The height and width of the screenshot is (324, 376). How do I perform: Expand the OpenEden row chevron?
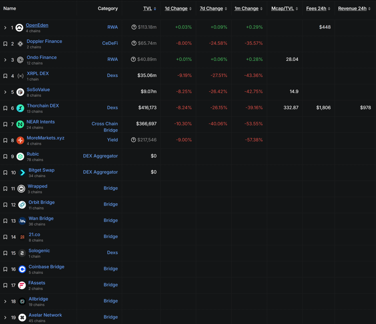click(5, 28)
